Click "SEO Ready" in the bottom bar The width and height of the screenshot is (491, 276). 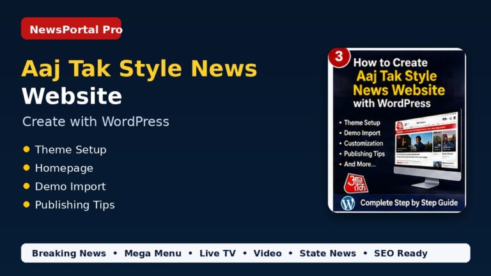tap(400, 253)
